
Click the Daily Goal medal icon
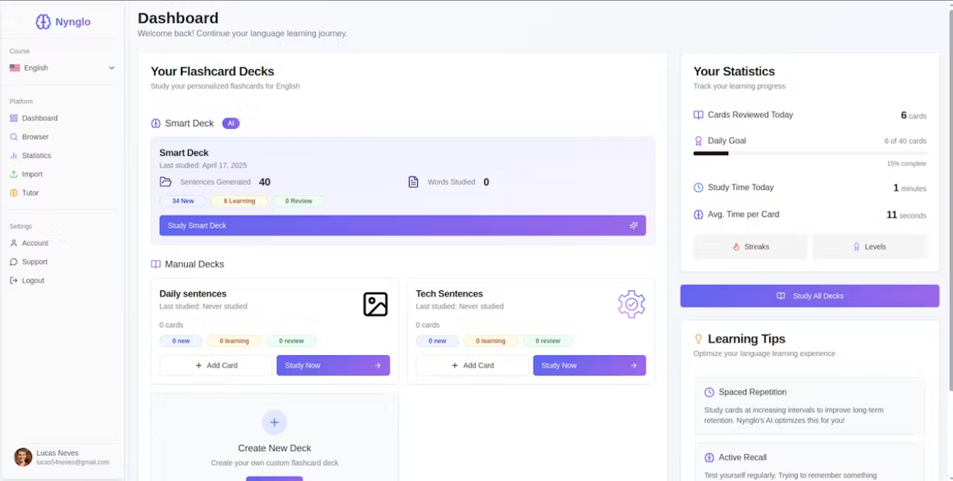click(698, 141)
